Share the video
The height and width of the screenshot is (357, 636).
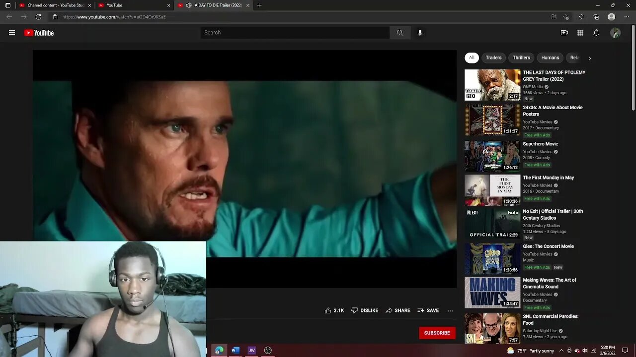[x=398, y=310]
